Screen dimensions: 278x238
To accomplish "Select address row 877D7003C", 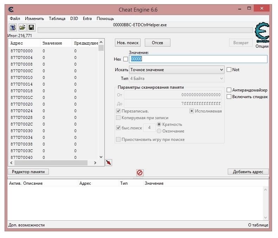I will (53, 151).
